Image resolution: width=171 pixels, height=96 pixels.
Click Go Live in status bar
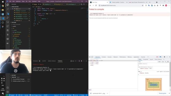[x=75, y=95]
